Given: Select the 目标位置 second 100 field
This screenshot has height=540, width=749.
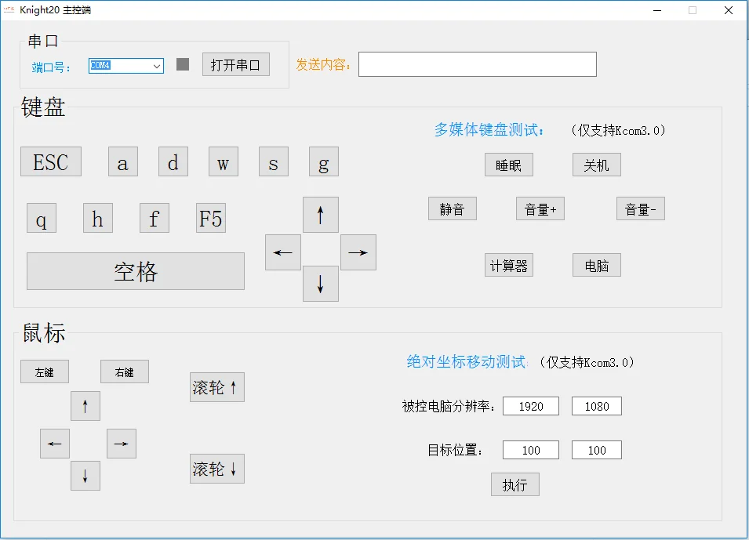Looking at the screenshot, I should pos(597,450).
